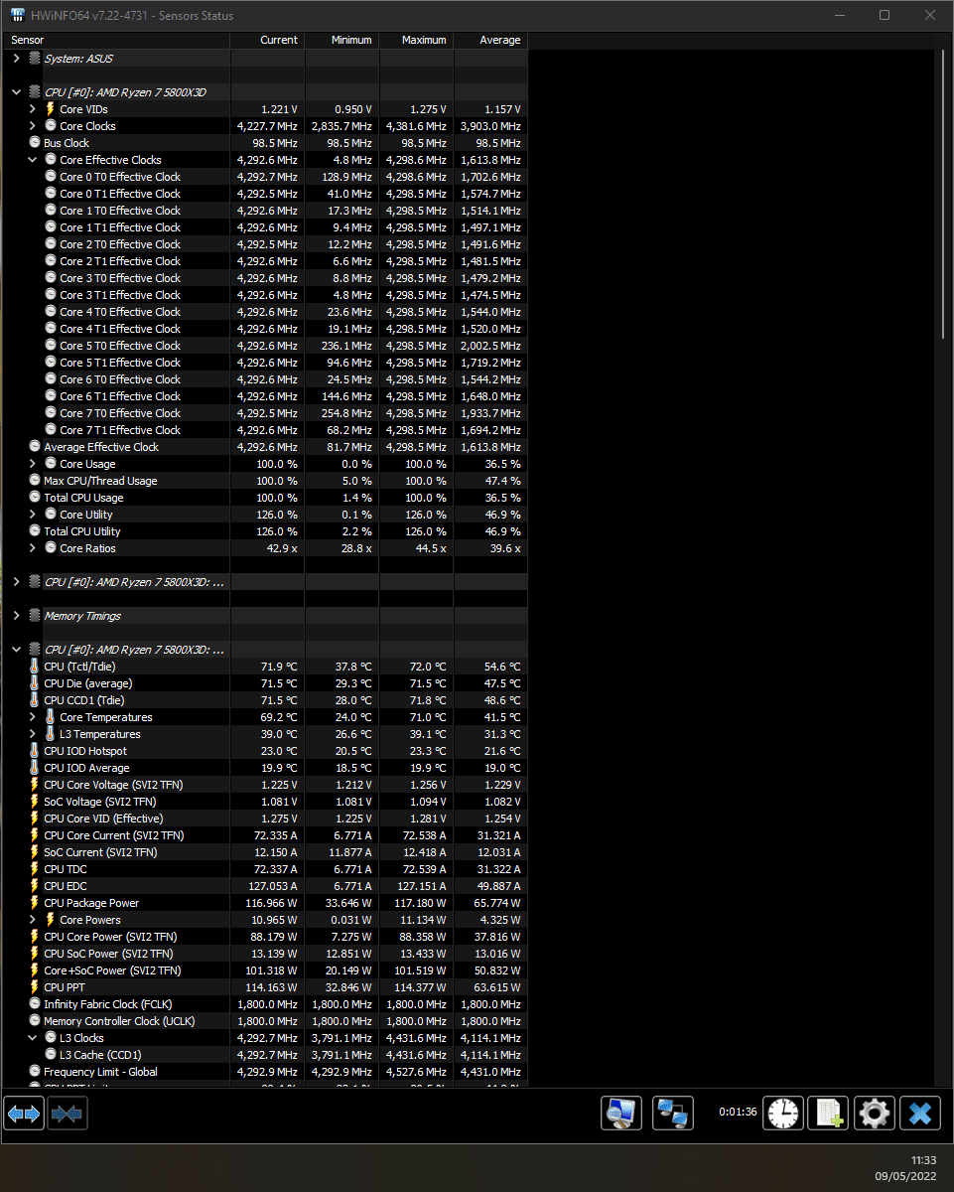
Task: Click the lightning icon beside Core VIDs
Action: point(51,109)
